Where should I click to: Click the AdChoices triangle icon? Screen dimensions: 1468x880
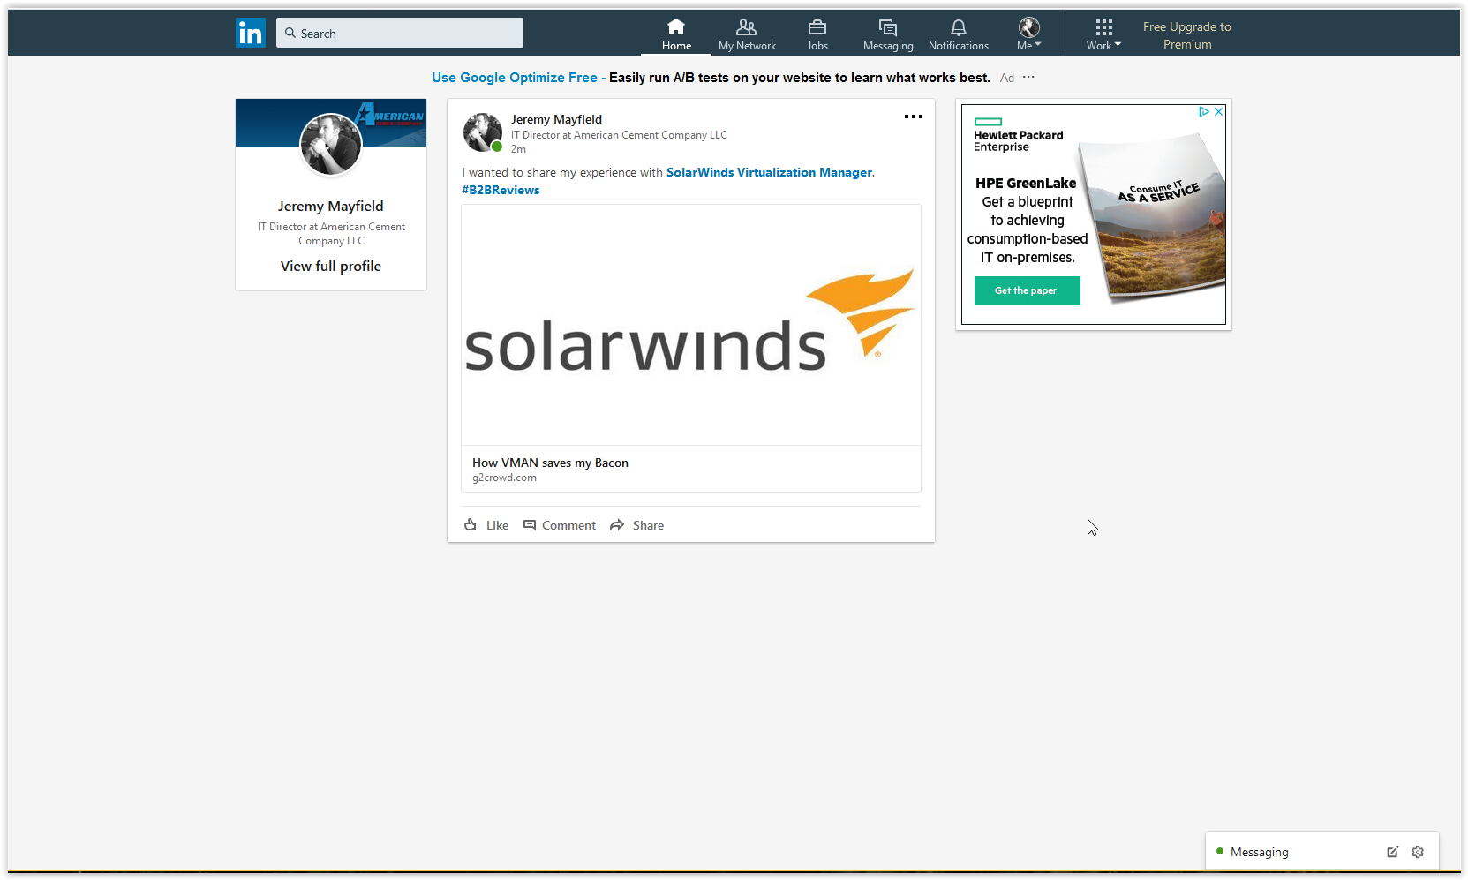[1203, 112]
